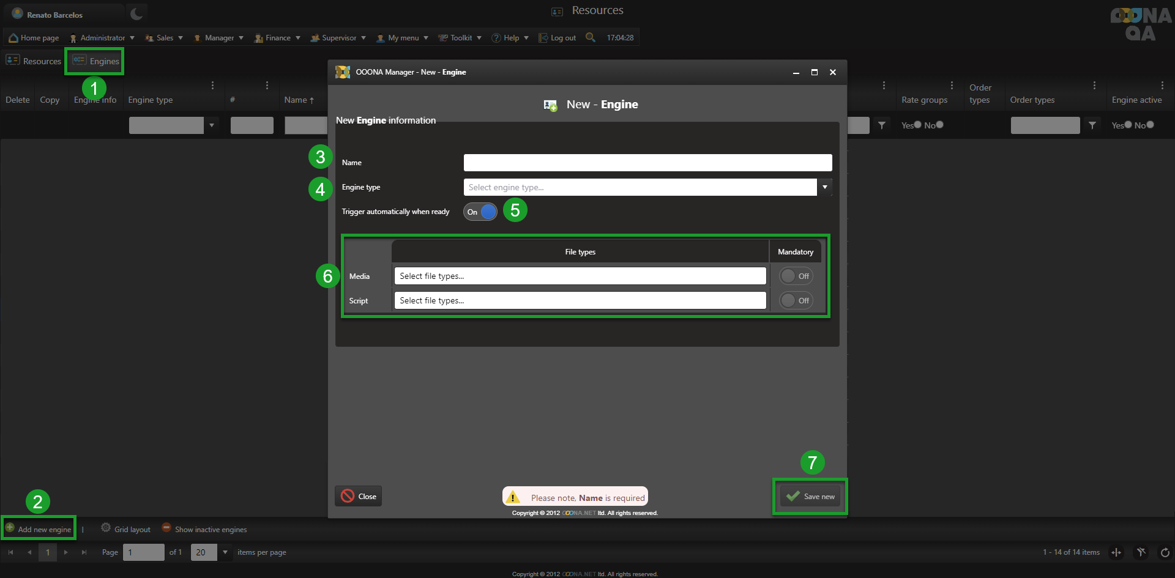Expand the items per page dropdown
The height and width of the screenshot is (578, 1175).
pos(225,552)
